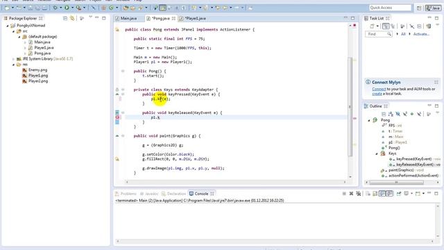
Task: Click the editor vertical scrollbar
Action: [x=350, y=106]
